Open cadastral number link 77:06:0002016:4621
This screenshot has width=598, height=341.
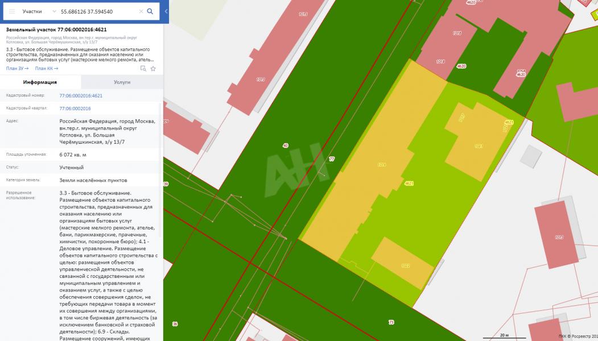click(x=81, y=95)
